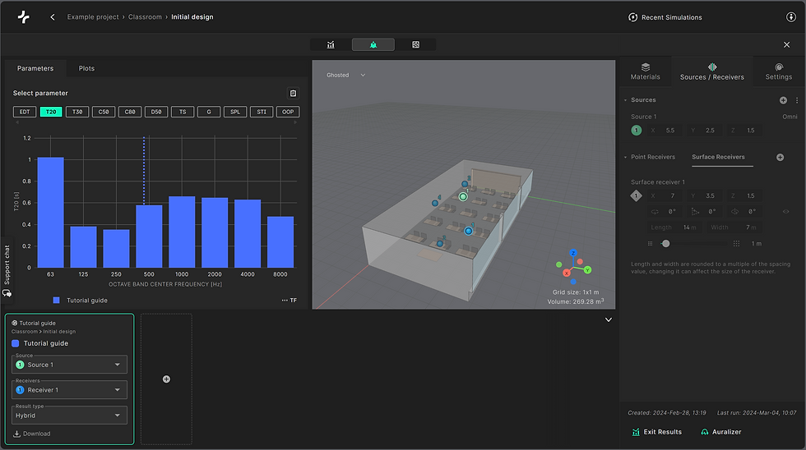Image resolution: width=806 pixels, height=450 pixels.
Task: Add a new source with plus icon
Action: [x=783, y=100]
